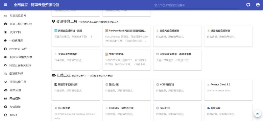Open Revincx Cloud 3.2 card title

click(x=220, y=85)
